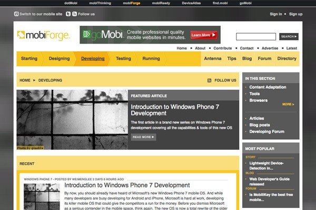Click the featured article window photo

72,120
